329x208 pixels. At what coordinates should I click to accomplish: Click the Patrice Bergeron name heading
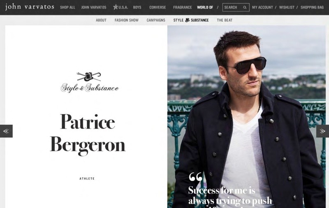(88, 134)
